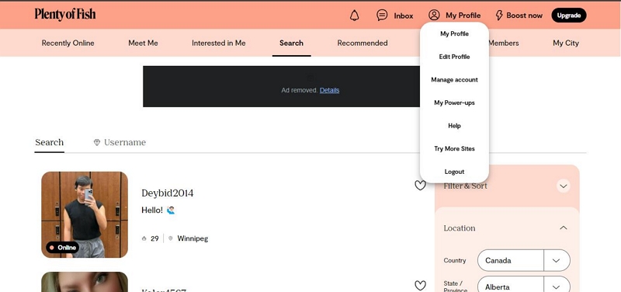Screen dimensions: 621x292
Task: Switch to Meet Me tab
Action: click(143, 43)
